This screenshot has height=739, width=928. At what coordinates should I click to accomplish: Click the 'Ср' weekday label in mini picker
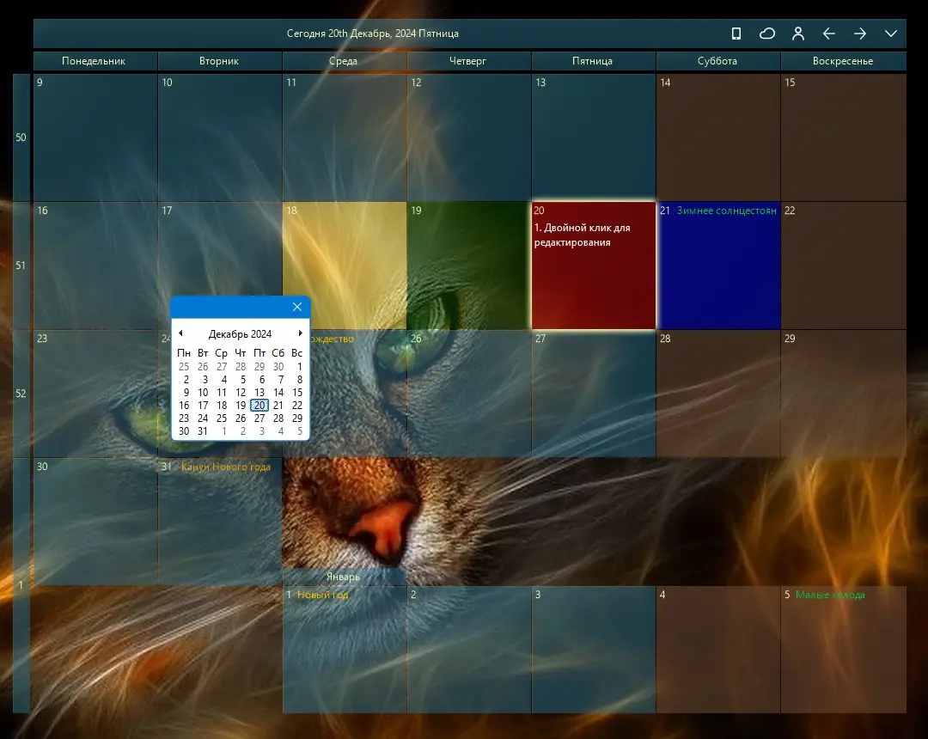(x=222, y=353)
